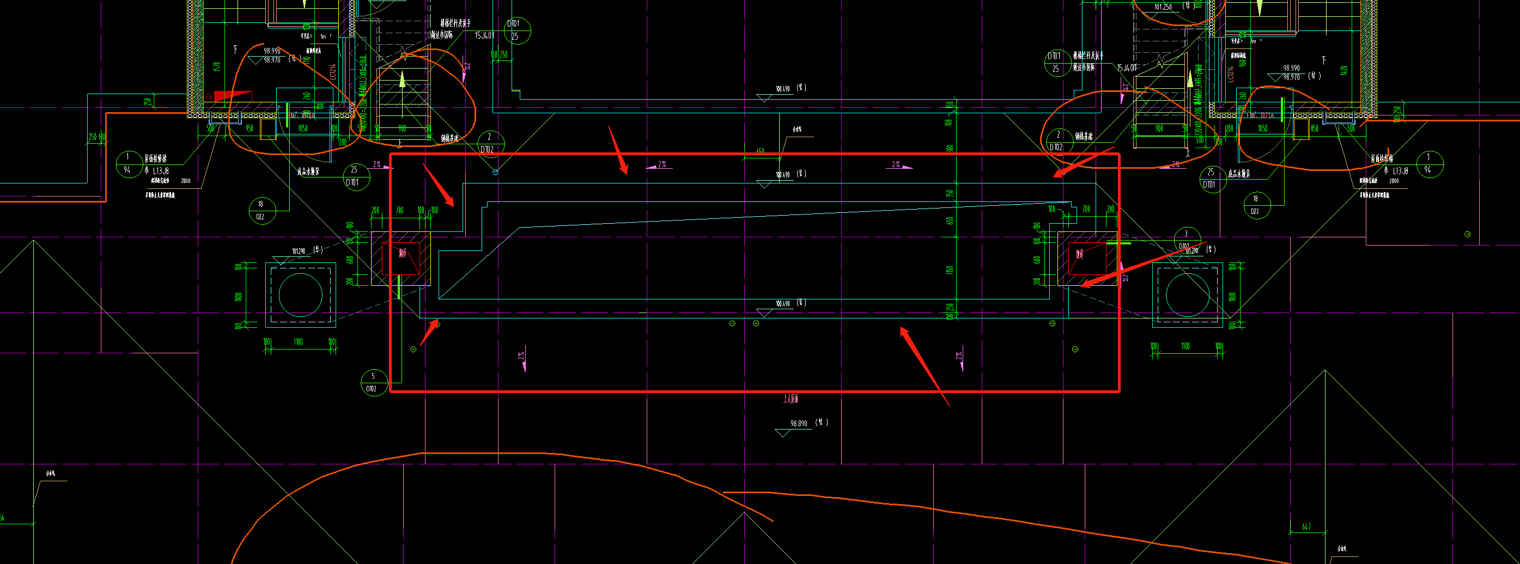1520x564 pixels.
Task: Click the right 18 D22 callout bubble
Action: [1256, 205]
